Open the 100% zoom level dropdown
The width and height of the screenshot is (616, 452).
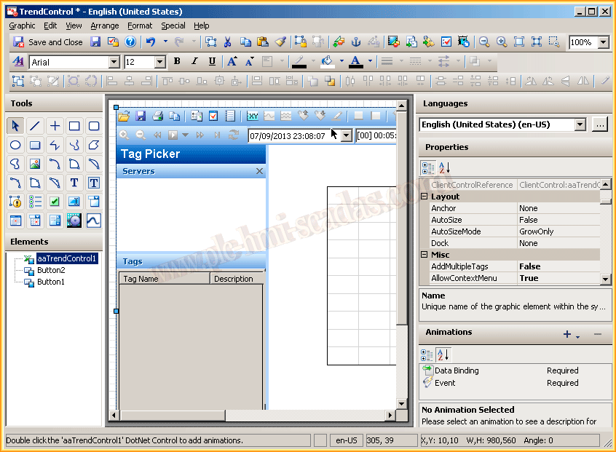[603, 42]
